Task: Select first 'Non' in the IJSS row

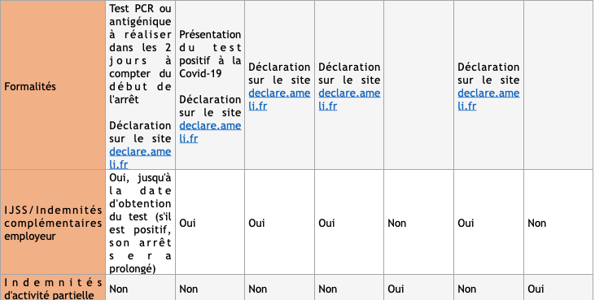Action: click(397, 223)
